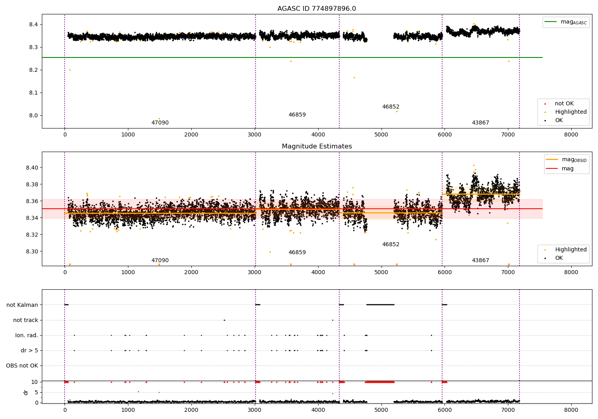The image size is (598, 419).
Task: Click x-axis tick 6000 under Magnitude Estimates plot
Action: coord(445,273)
